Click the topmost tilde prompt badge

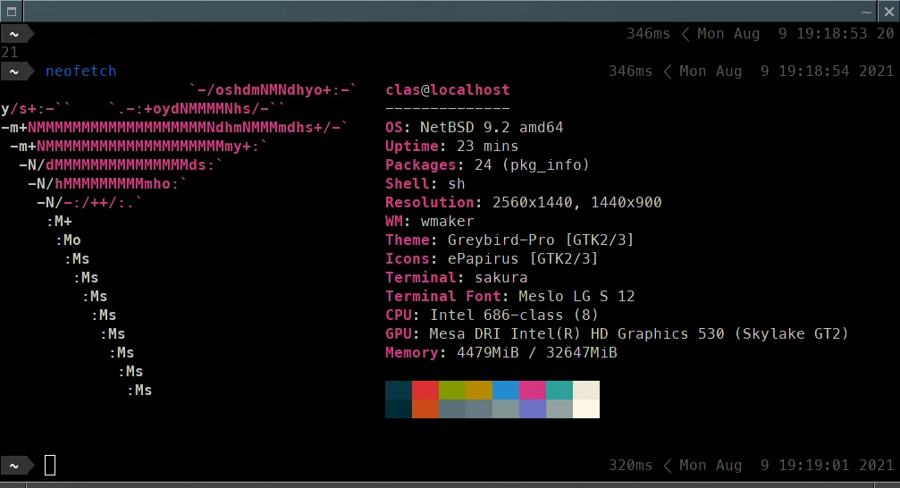pos(16,35)
